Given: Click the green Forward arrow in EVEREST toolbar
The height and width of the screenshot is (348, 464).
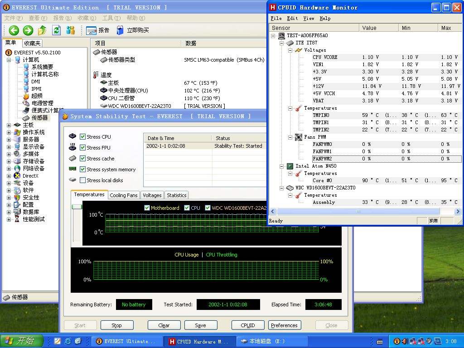Looking at the screenshot, I should tap(28, 30).
